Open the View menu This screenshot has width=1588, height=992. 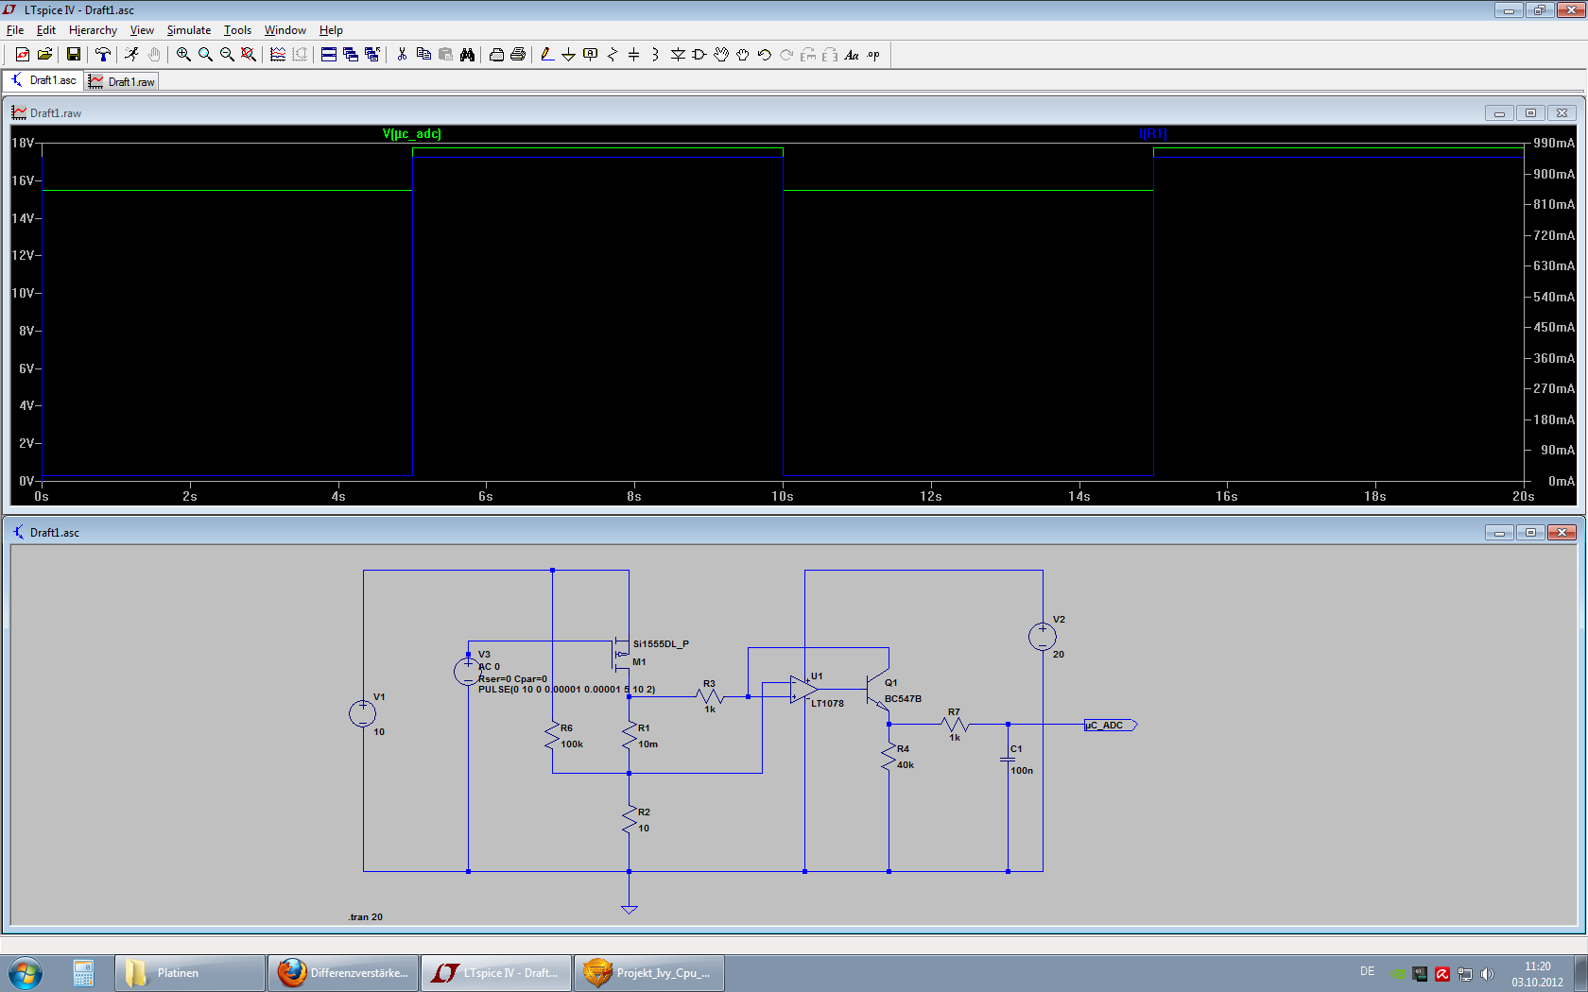142,30
